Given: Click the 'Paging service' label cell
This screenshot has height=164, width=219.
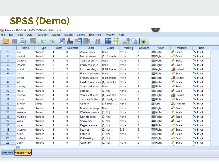Looking at the screenshot, I should point(91,125).
